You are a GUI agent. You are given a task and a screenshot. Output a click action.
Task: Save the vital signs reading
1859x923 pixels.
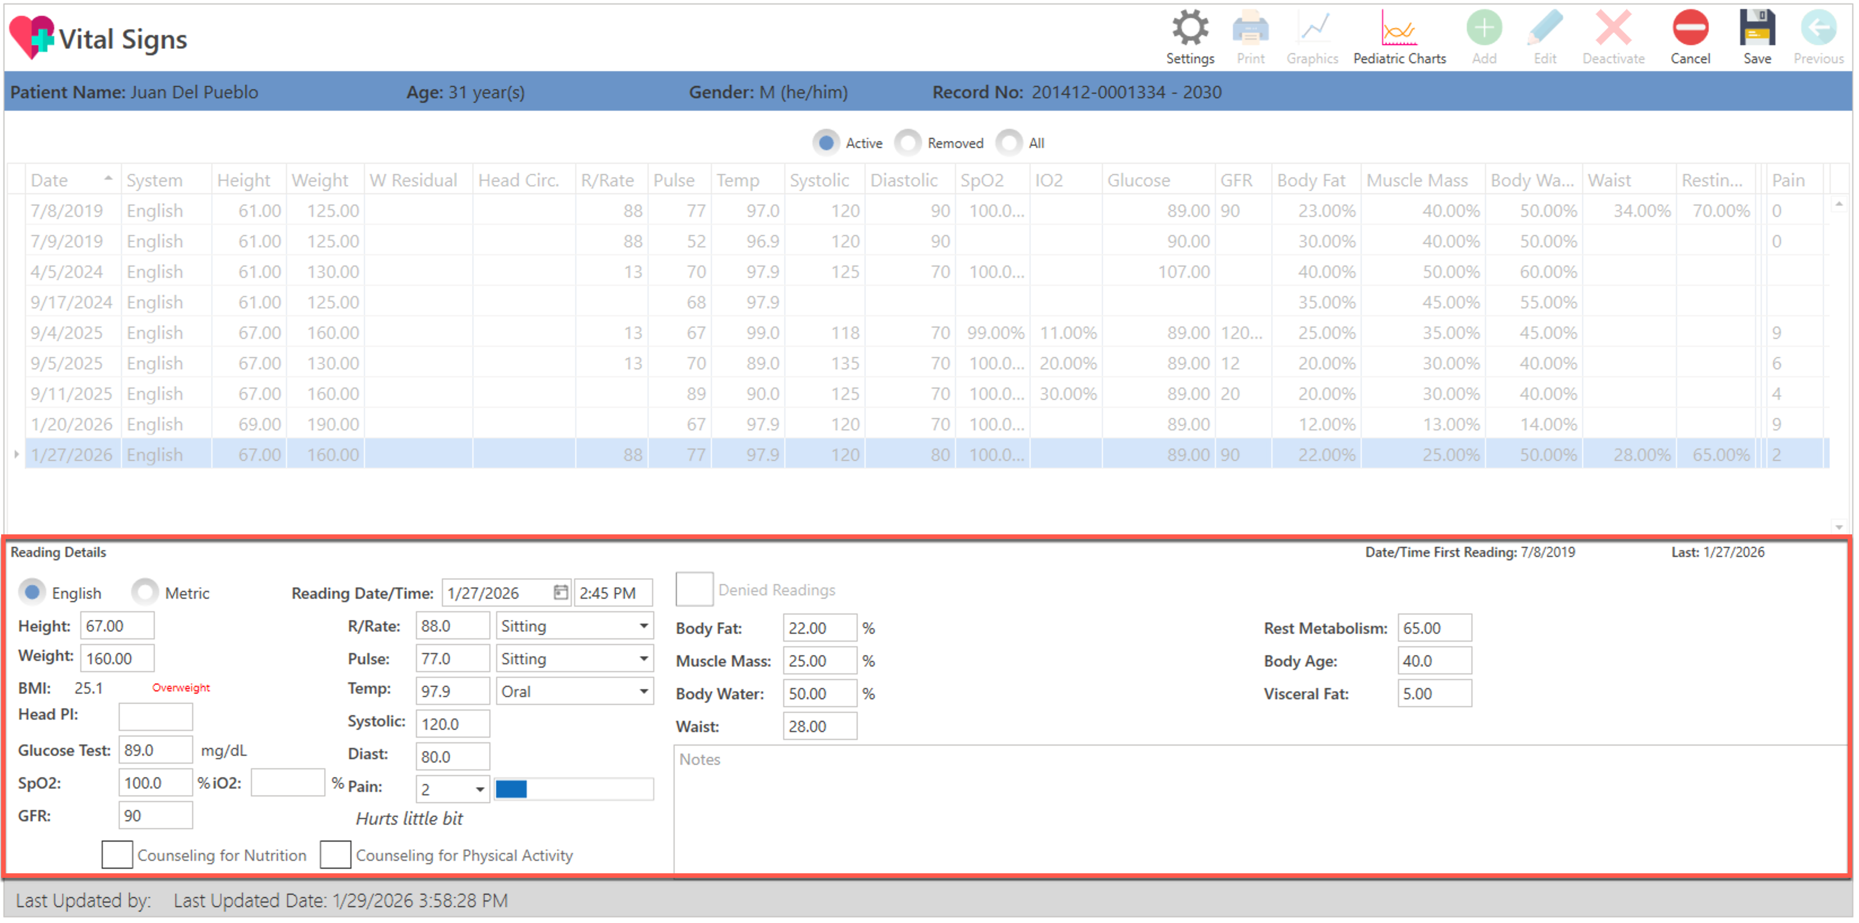click(x=1757, y=29)
